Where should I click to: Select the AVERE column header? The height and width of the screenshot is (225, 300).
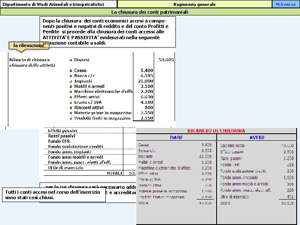tap(257, 137)
